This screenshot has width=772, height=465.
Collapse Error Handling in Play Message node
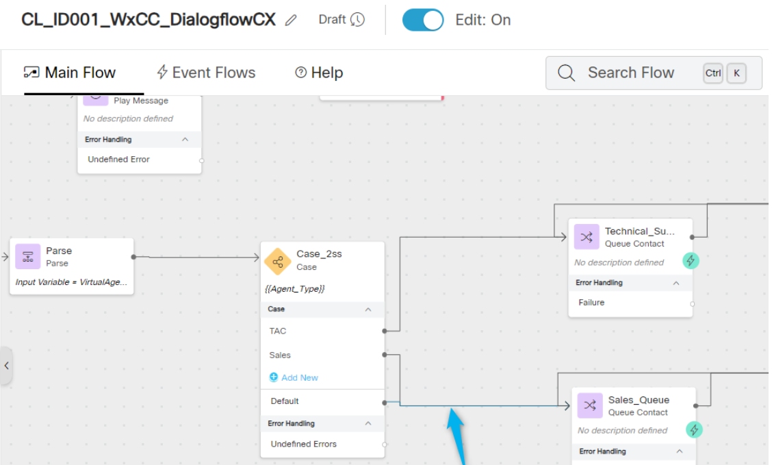pyautogui.click(x=185, y=140)
